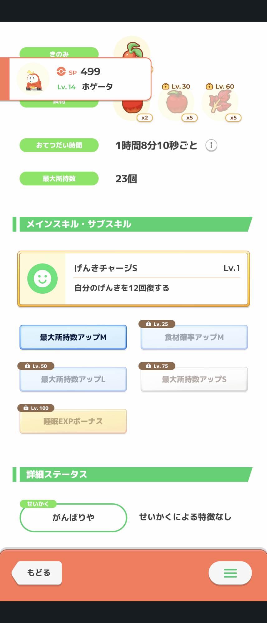Tap locked 睡眠EXPボーナス sub skill
Image resolution: width=267 pixels, height=623 pixels.
[73, 421]
